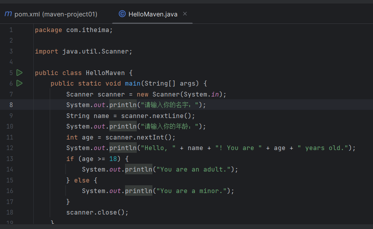Click the string "You are an adult." on line 14

click(194, 170)
